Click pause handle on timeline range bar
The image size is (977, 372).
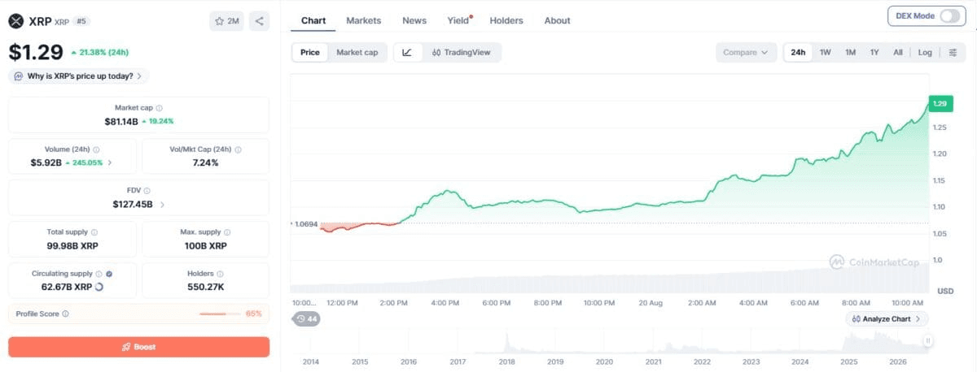point(927,341)
